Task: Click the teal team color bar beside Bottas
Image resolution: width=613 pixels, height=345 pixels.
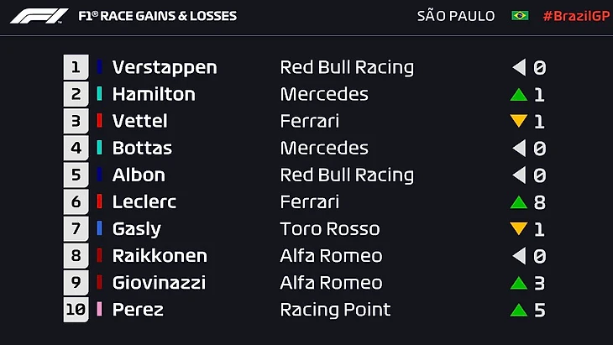Action: (x=99, y=149)
